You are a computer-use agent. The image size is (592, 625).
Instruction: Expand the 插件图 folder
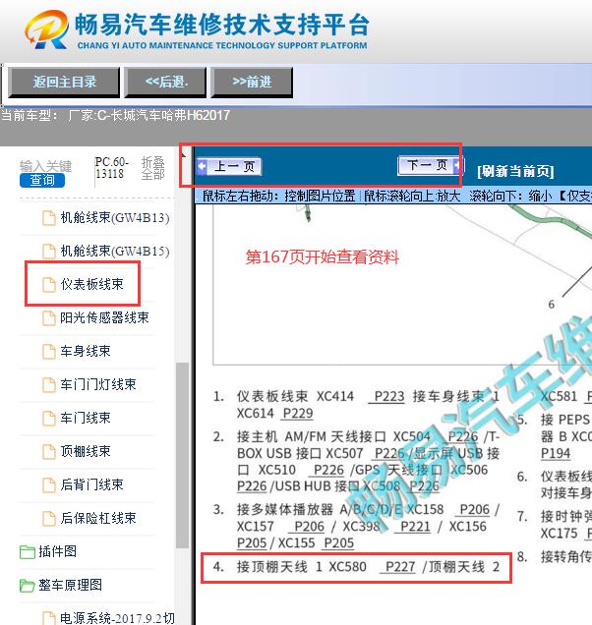click(57, 551)
